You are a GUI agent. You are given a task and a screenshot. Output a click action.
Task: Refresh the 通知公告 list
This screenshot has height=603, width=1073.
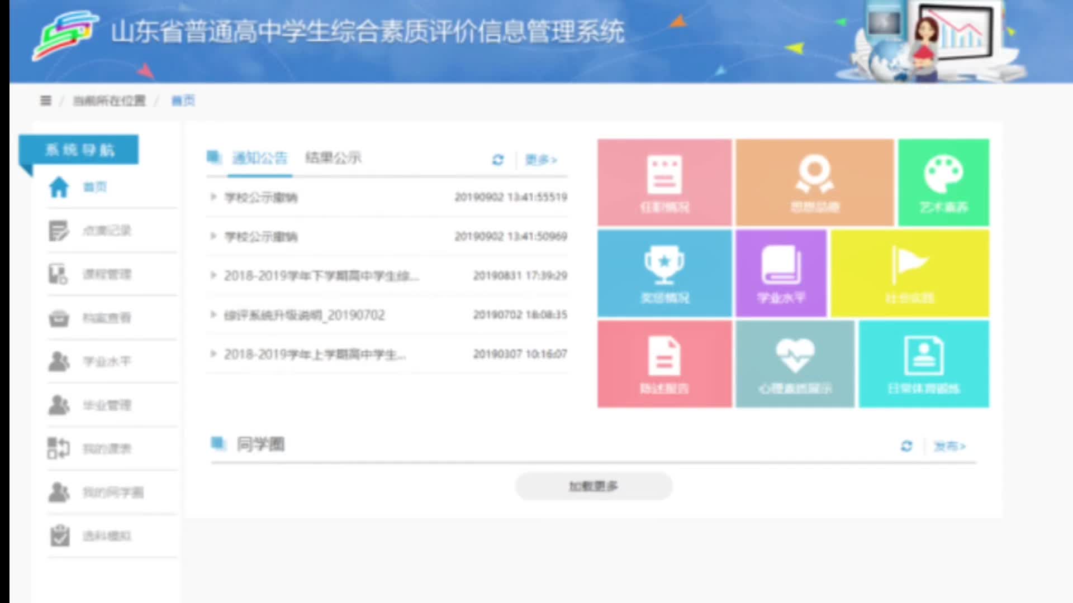(497, 160)
